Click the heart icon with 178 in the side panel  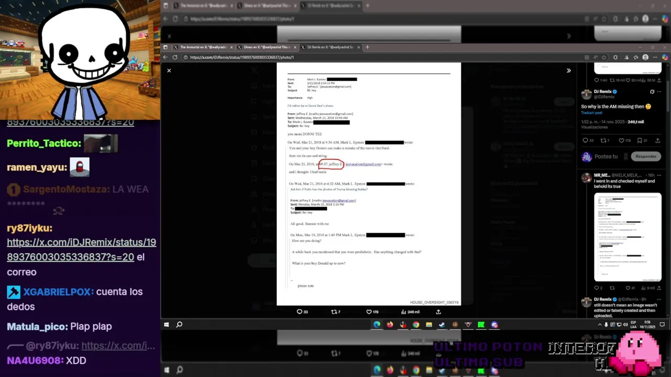(x=621, y=140)
